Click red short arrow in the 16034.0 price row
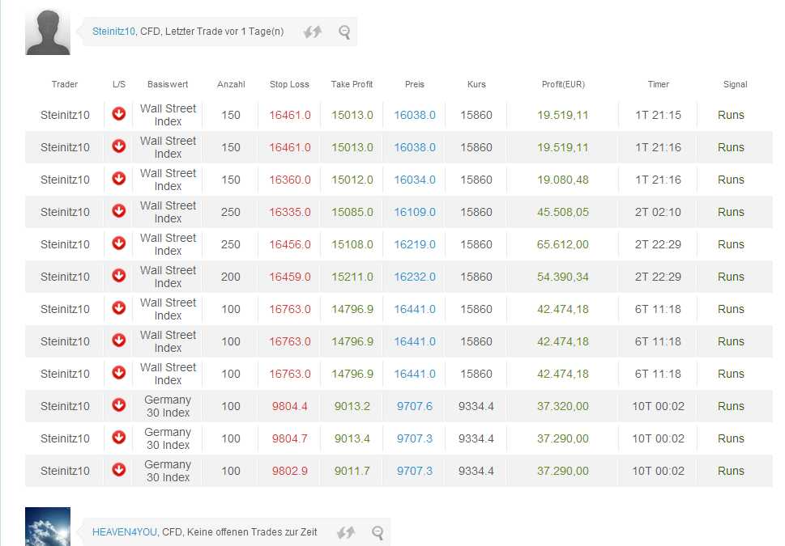 pos(119,179)
